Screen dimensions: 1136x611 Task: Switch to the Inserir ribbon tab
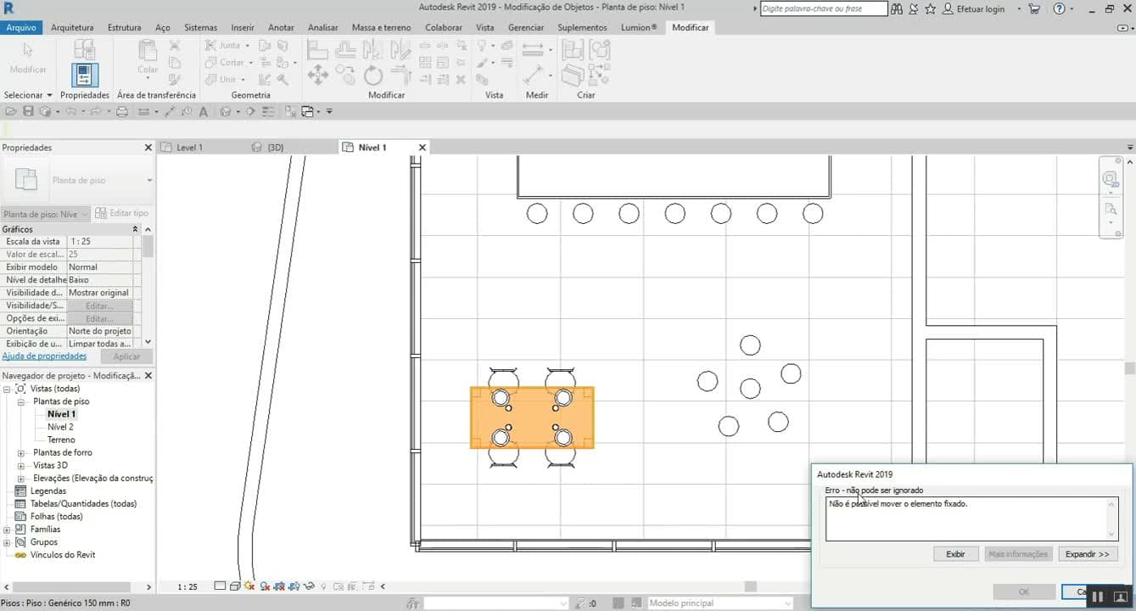243,27
